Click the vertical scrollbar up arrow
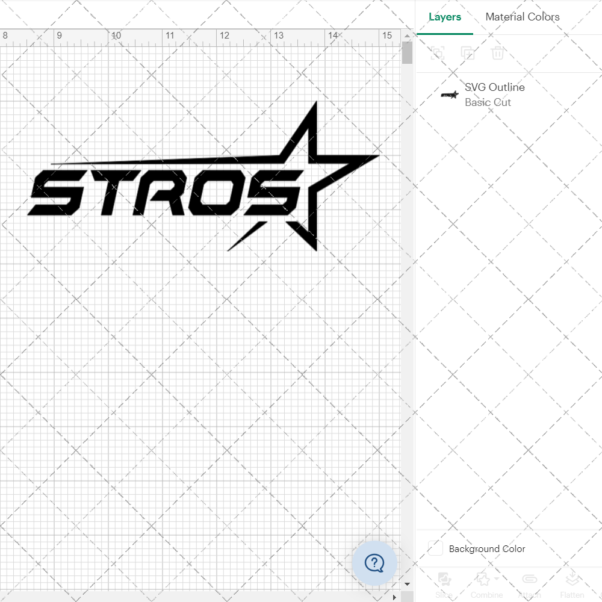602x602 pixels. (x=408, y=36)
